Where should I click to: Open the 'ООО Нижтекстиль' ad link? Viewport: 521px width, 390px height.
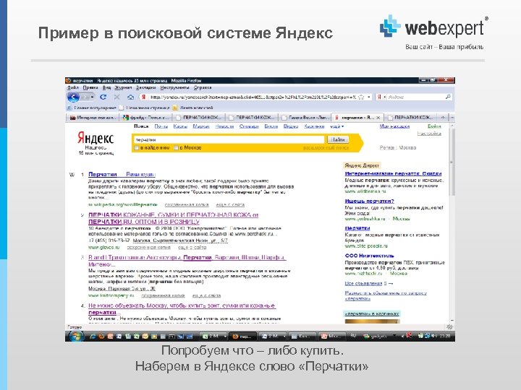tap(370, 256)
